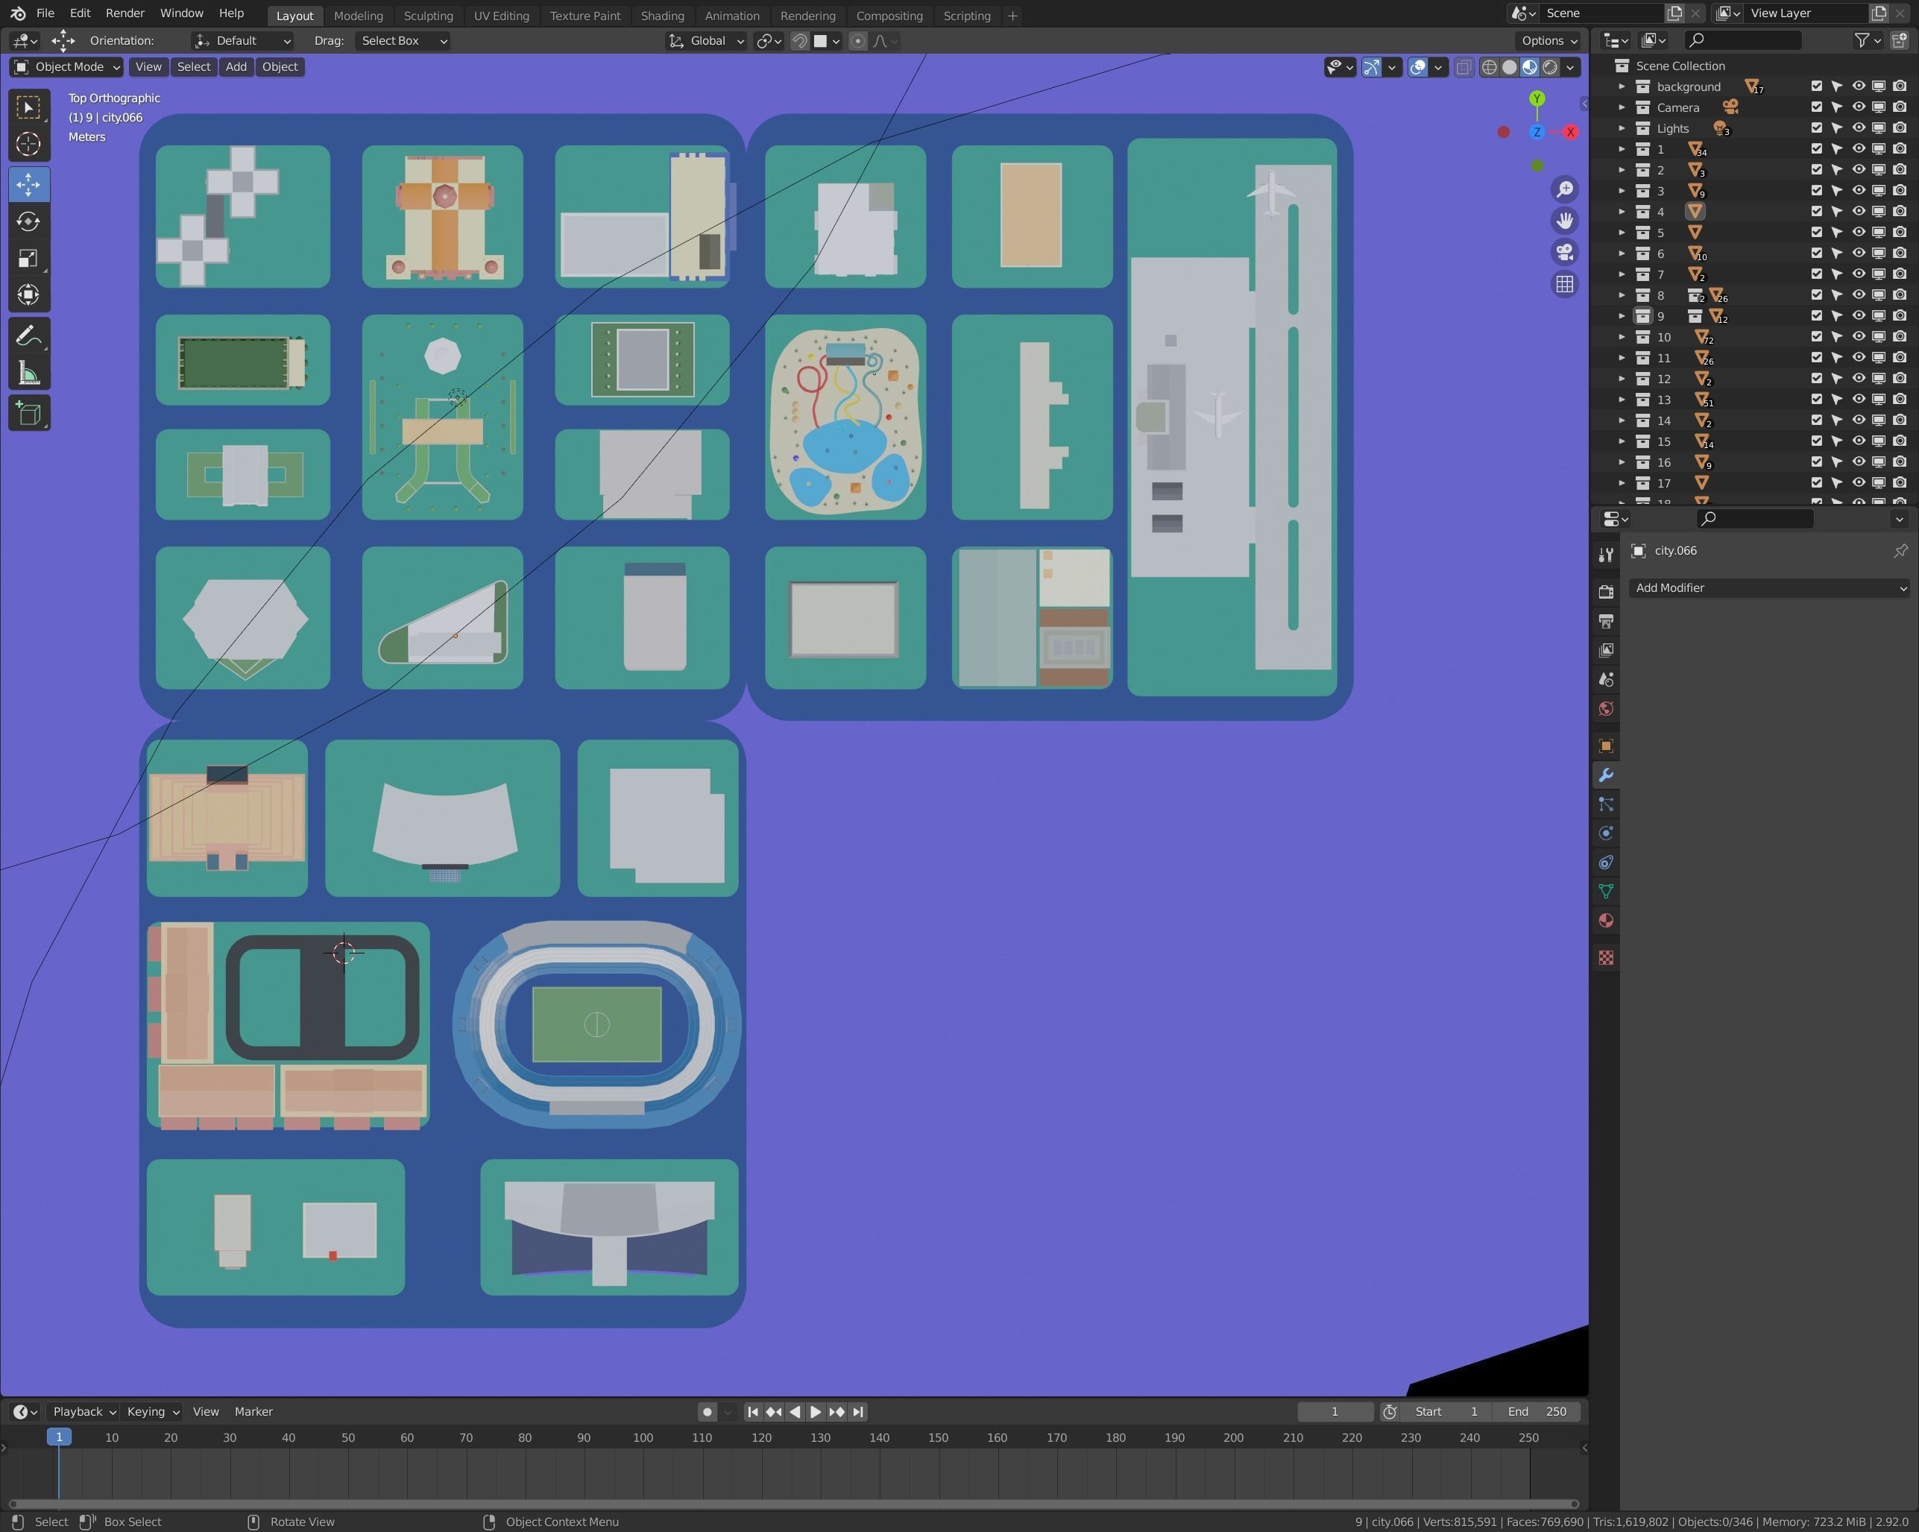
Task: Open the Render menu
Action: click(x=125, y=13)
